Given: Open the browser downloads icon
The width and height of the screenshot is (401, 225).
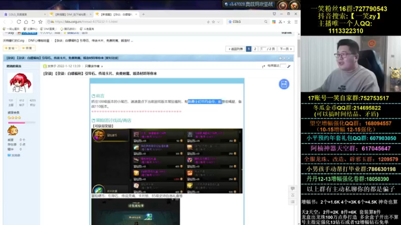Looking at the screenshot, I should [289, 22].
